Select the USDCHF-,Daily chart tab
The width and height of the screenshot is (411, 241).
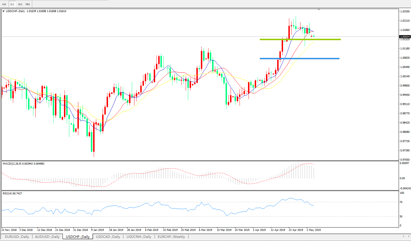coord(78,237)
